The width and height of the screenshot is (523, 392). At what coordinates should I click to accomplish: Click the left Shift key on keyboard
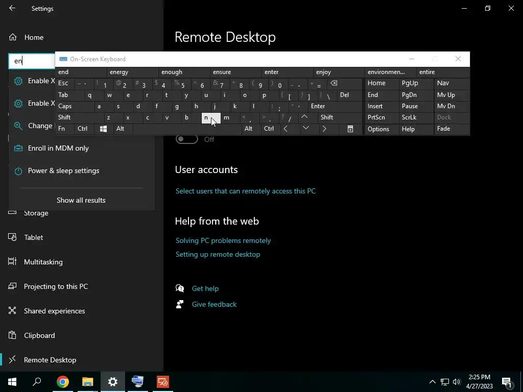pos(79,117)
